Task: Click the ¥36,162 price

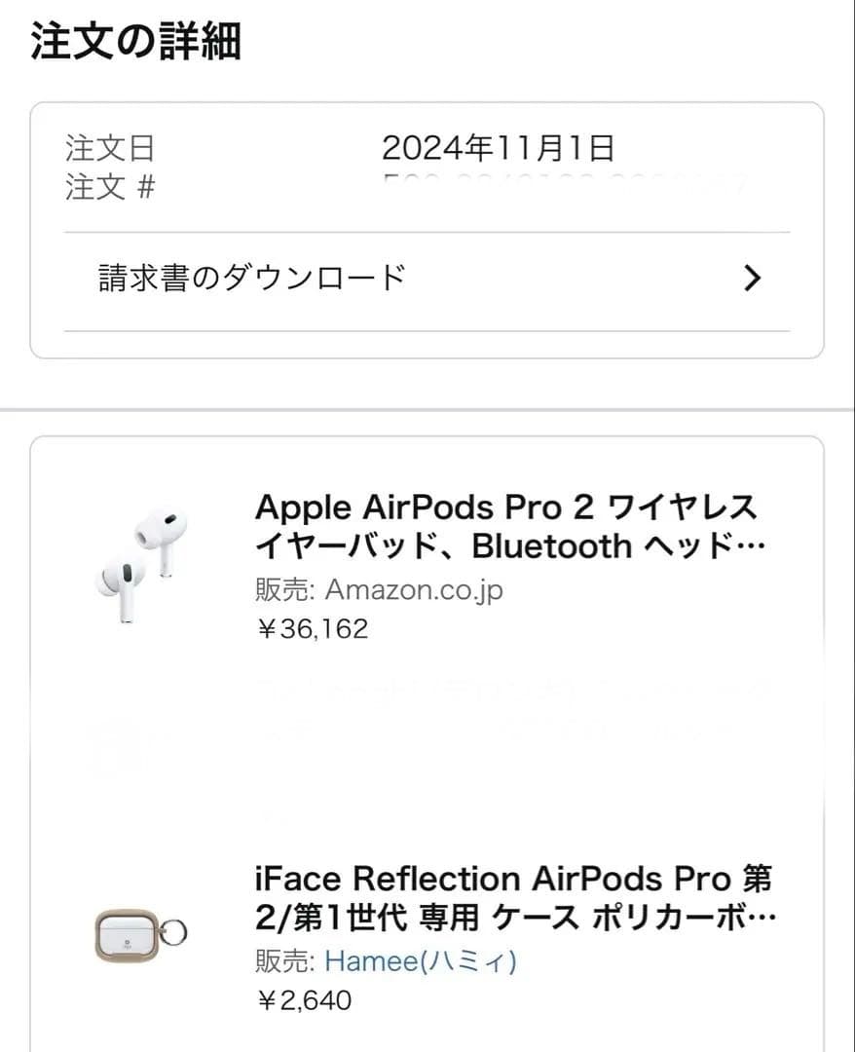Action: [x=312, y=629]
